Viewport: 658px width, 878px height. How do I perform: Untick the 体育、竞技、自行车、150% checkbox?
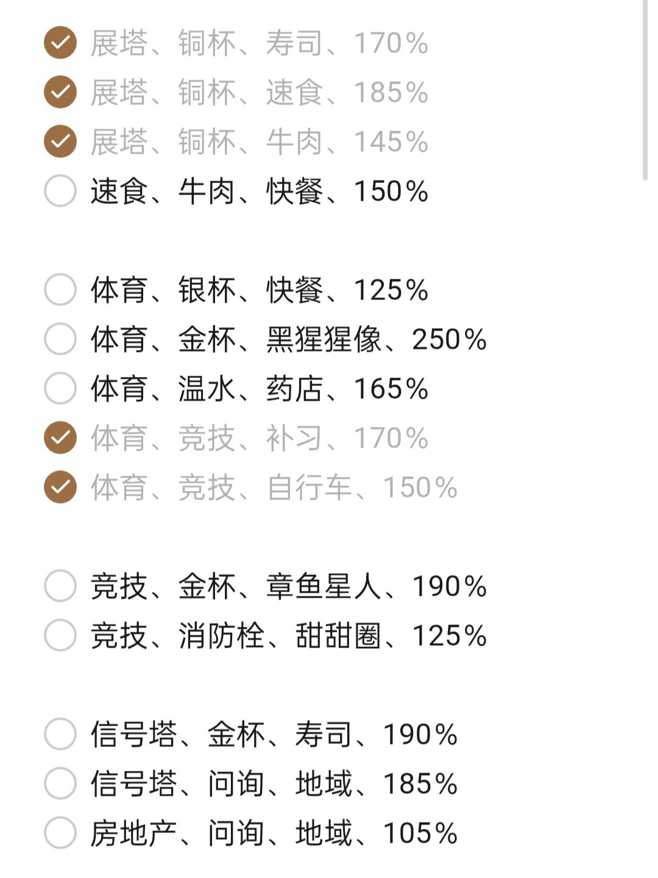[60, 487]
